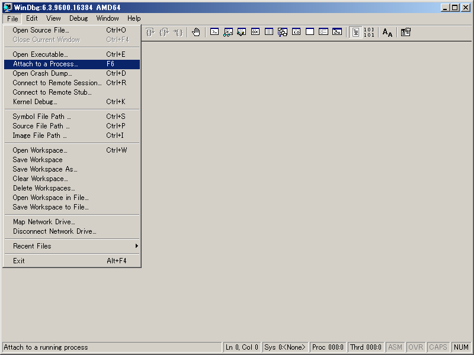Expand the Recent Files submenu

click(x=72, y=246)
